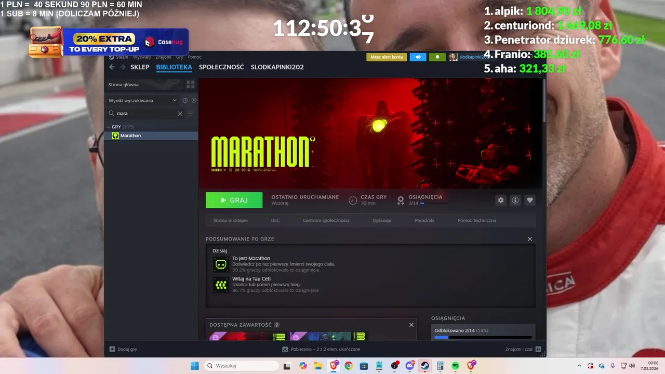Open Poradniki link
This screenshot has width=665, height=374.
(424, 220)
